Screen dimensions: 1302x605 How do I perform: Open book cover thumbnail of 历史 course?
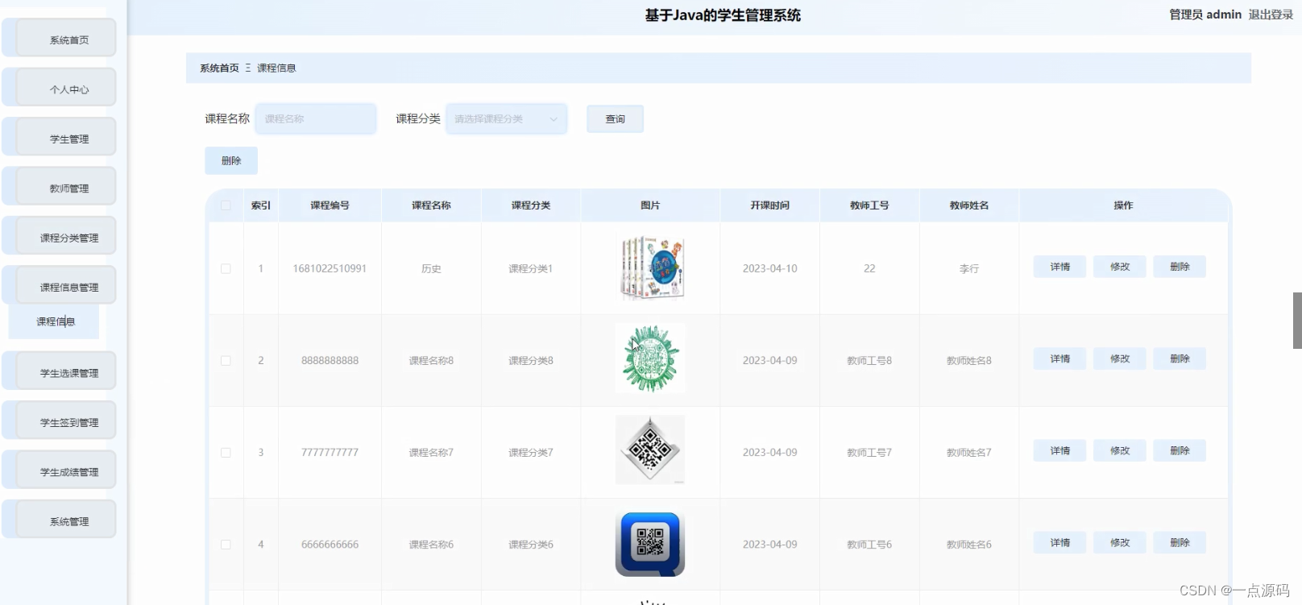pyautogui.click(x=650, y=267)
